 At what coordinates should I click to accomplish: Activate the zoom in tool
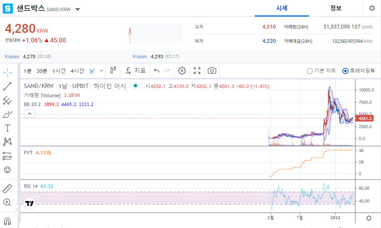(x=8, y=202)
